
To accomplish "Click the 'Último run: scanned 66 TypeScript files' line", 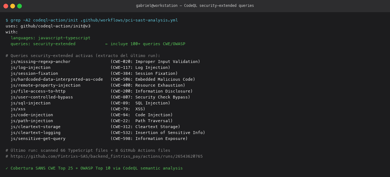I will (88, 151).
